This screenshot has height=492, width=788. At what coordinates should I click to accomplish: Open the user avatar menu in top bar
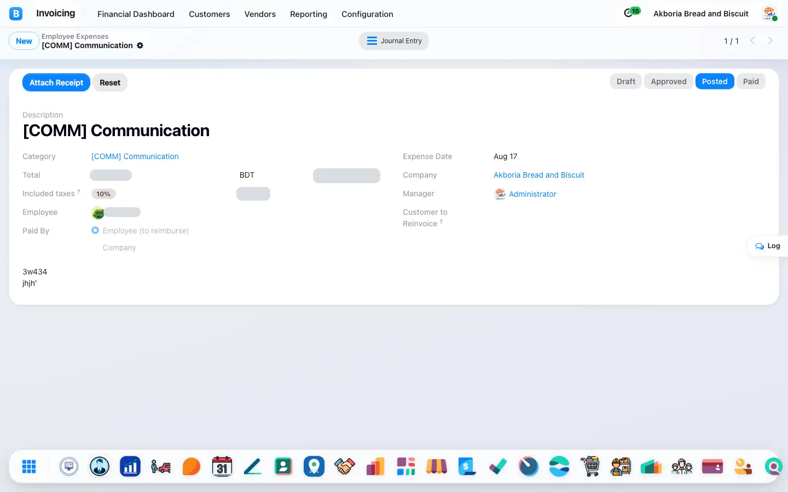(x=769, y=14)
